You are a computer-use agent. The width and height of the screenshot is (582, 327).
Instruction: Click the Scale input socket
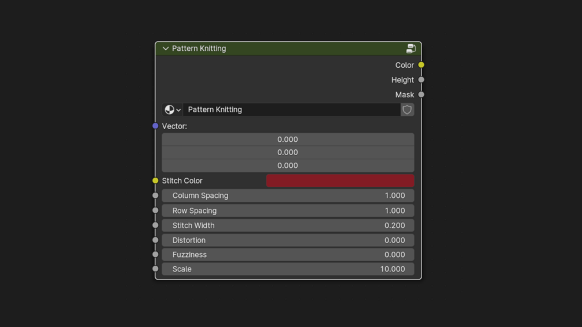[x=155, y=269]
